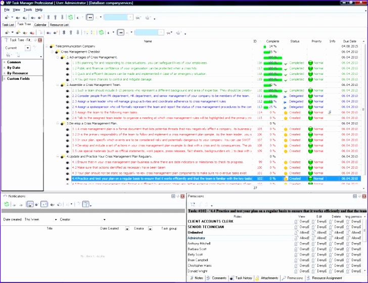
Task: Click the 75% progress bar of task 111
Action: [x=272, y=96]
